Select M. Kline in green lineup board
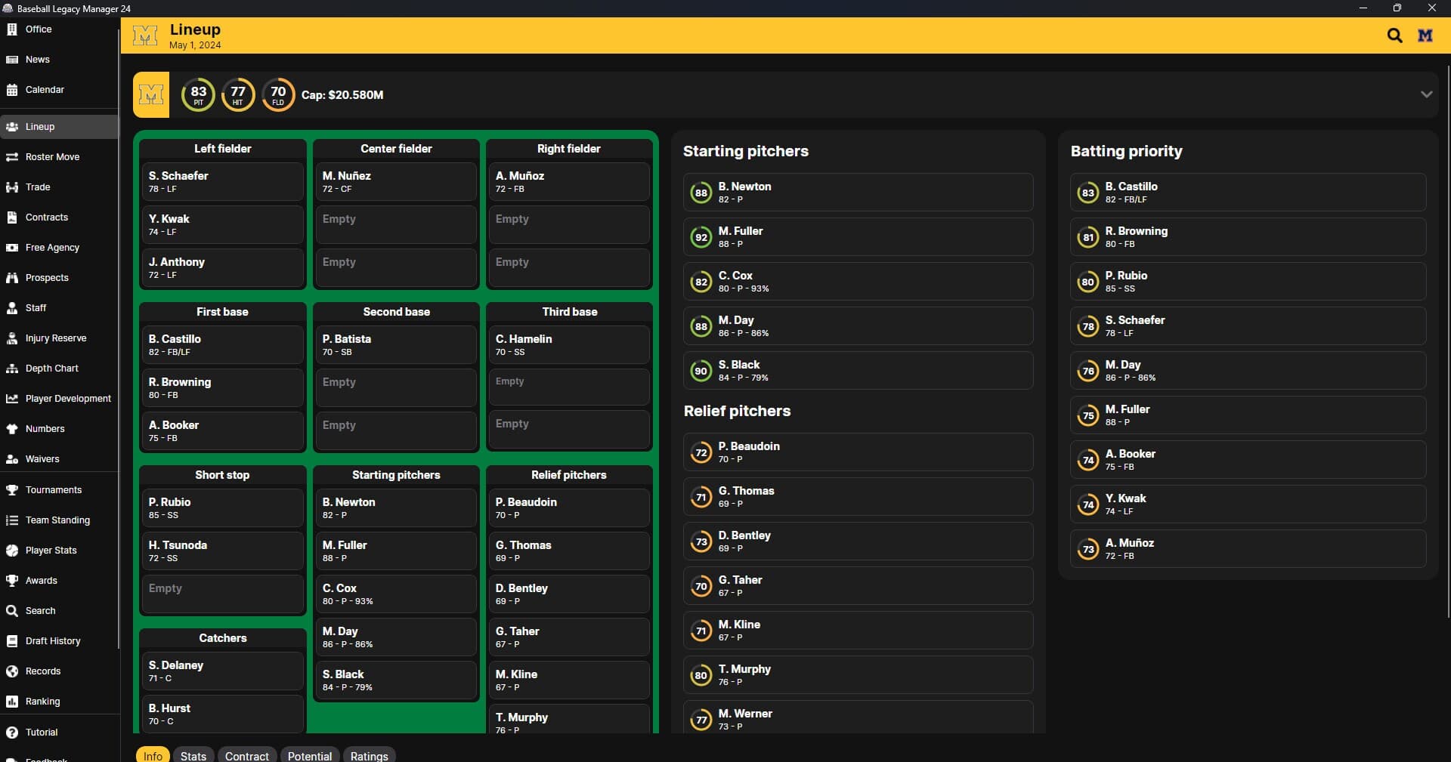 [569, 680]
